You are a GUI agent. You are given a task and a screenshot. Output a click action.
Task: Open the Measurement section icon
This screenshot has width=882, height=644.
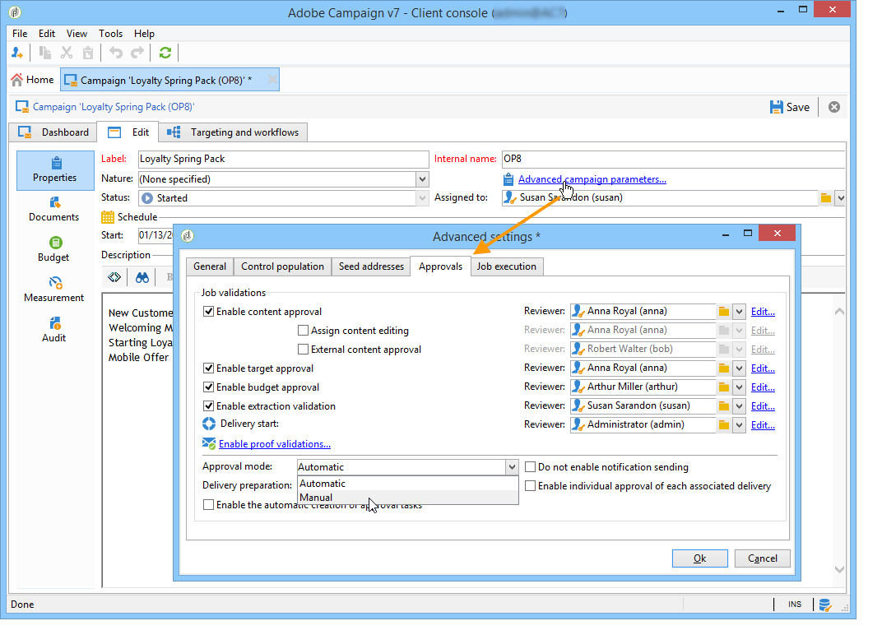point(55,282)
